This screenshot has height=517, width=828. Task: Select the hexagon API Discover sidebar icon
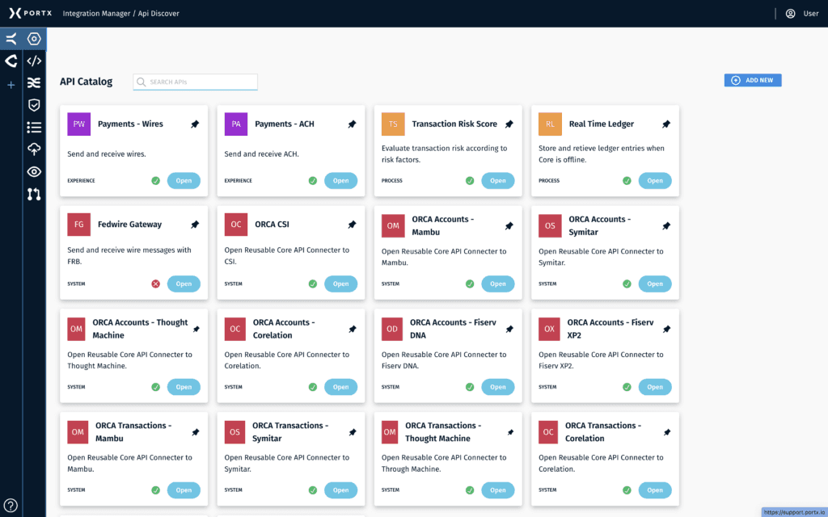[x=34, y=39]
